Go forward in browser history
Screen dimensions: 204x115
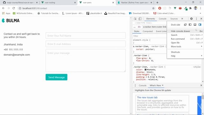[9, 8]
